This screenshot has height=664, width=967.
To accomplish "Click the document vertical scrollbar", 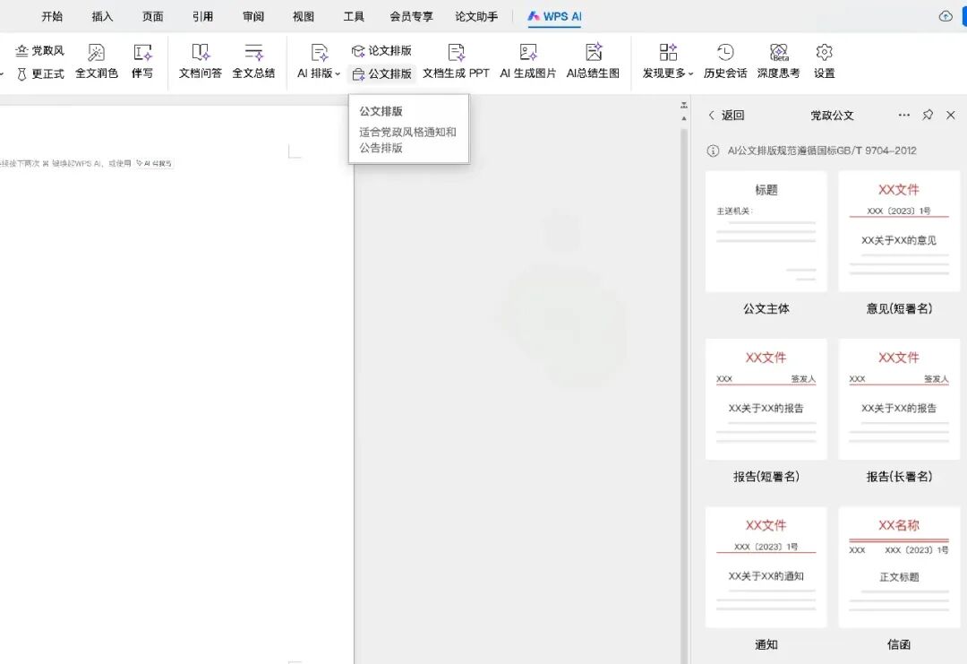I will pyautogui.click(x=683, y=395).
